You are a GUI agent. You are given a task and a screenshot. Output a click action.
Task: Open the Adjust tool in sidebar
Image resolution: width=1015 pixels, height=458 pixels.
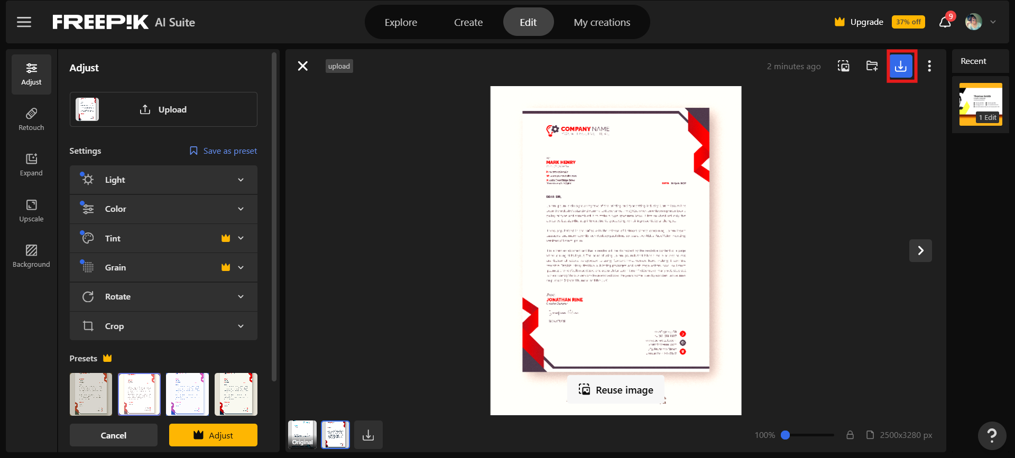point(31,74)
